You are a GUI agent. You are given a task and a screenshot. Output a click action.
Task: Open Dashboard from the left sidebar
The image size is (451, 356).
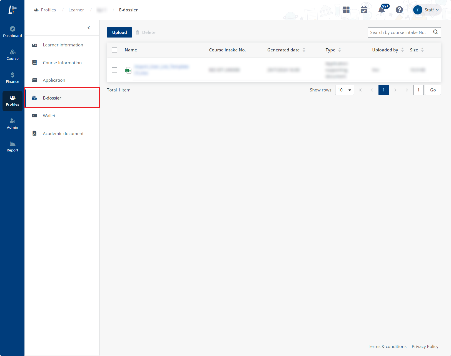(x=13, y=32)
